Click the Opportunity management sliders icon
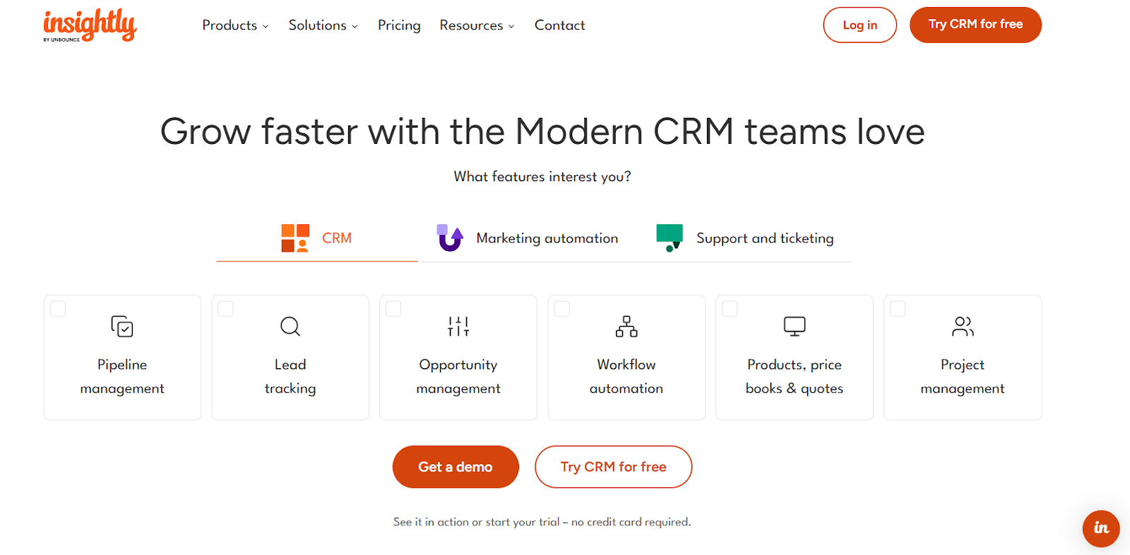The image size is (1130, 555). 458,327
